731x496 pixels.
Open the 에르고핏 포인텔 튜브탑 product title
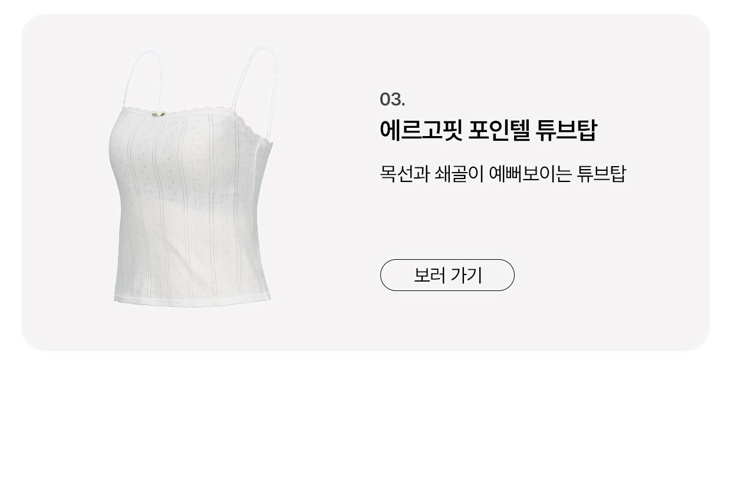(488, 130)
